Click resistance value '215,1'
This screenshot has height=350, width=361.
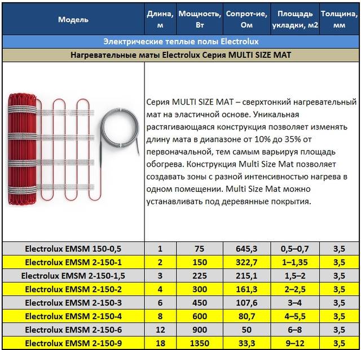pos(246,276)
